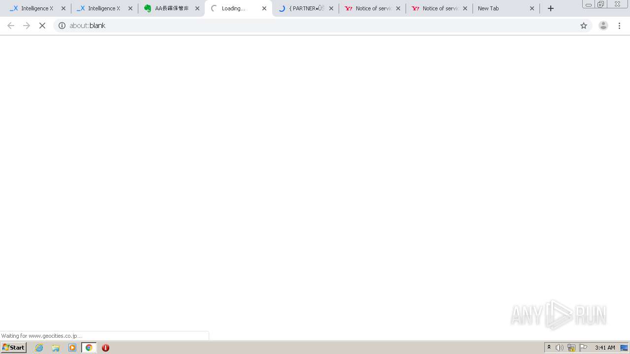Launch Windows Media Player from taskbar
630x354 pixels.
(72, 348)
